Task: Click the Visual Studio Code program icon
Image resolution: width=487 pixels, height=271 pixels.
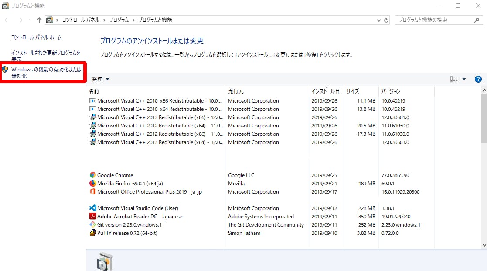Action: (x=92, y=208)
